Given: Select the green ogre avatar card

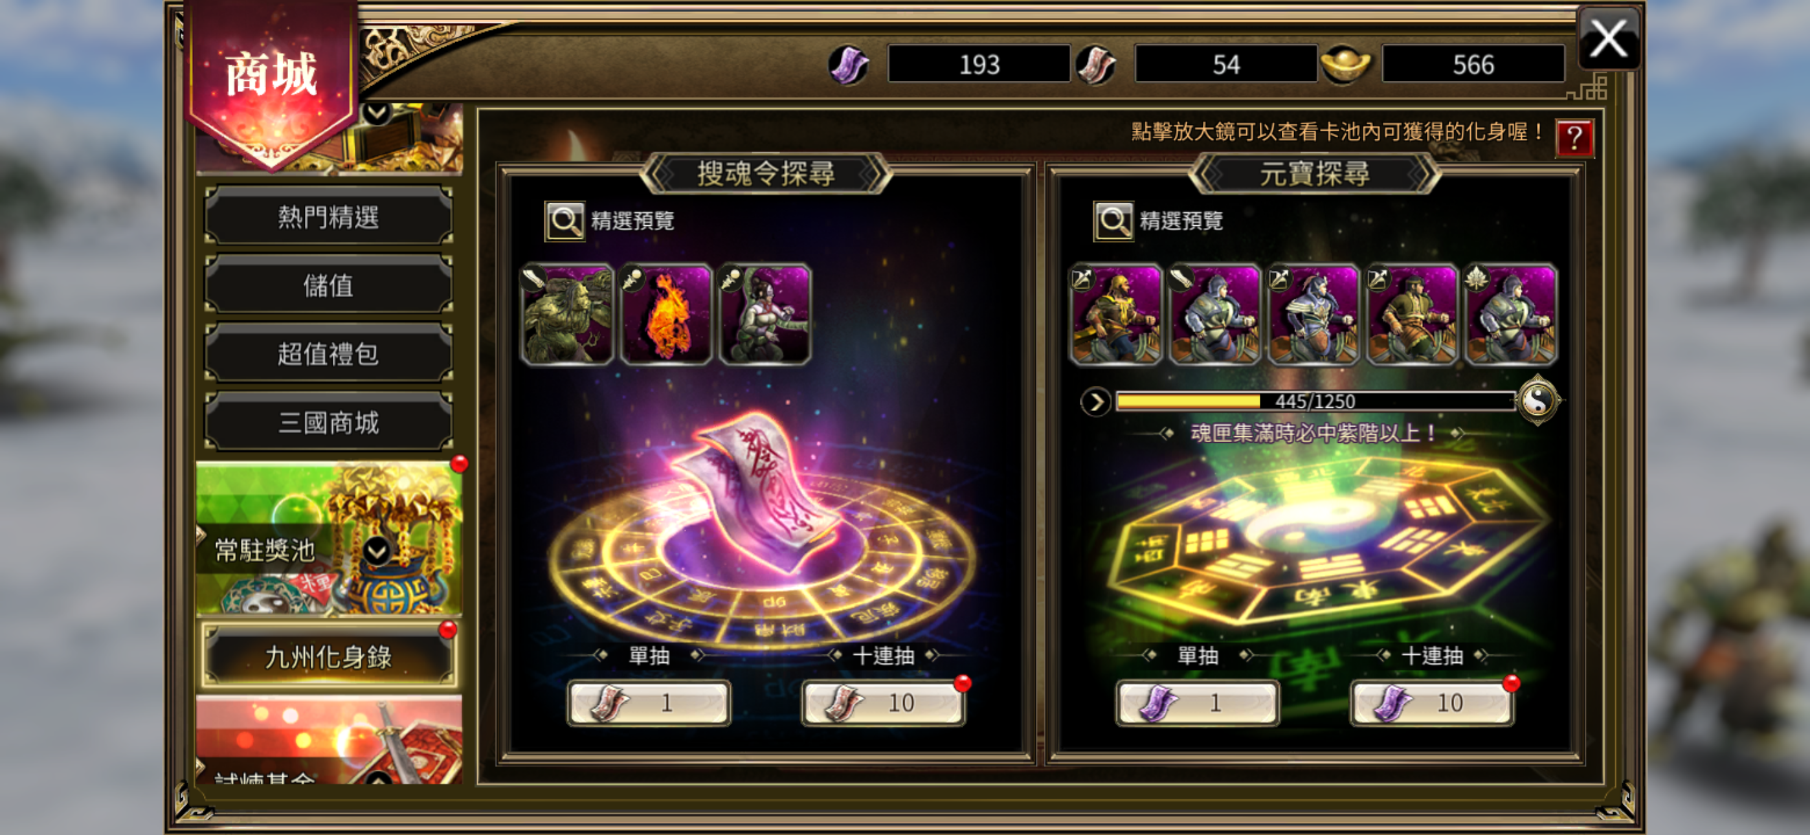Looking at the screenshot, I should click(x=567, y=314).
